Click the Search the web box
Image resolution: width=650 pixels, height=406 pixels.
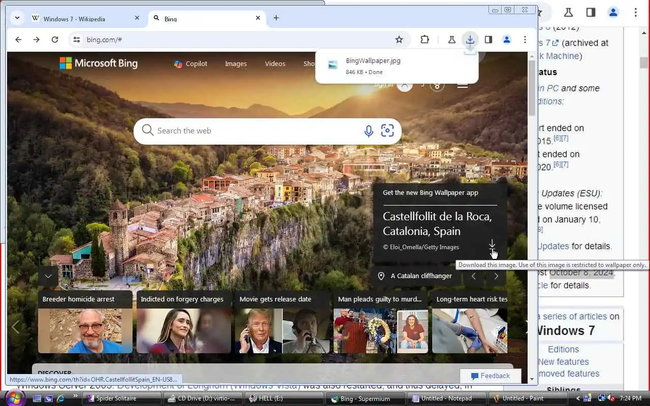256,131
